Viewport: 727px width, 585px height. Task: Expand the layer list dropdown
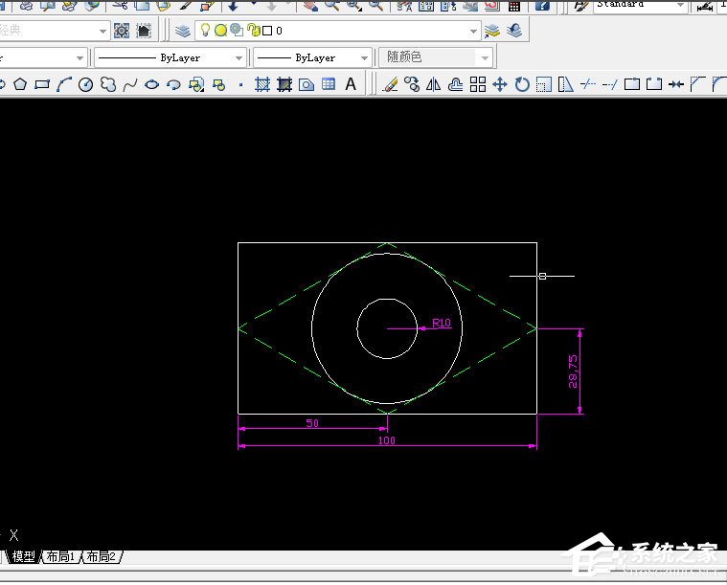point(473,31)
